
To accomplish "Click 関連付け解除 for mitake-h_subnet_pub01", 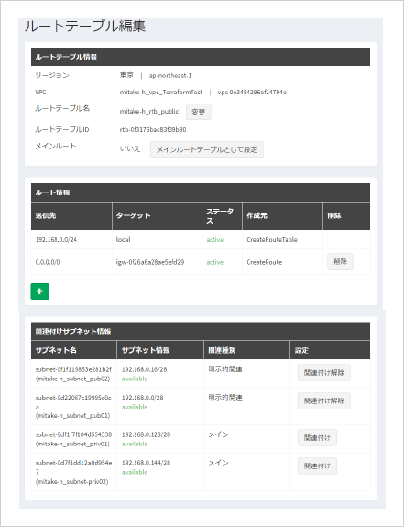I will (x=324, y=401).
